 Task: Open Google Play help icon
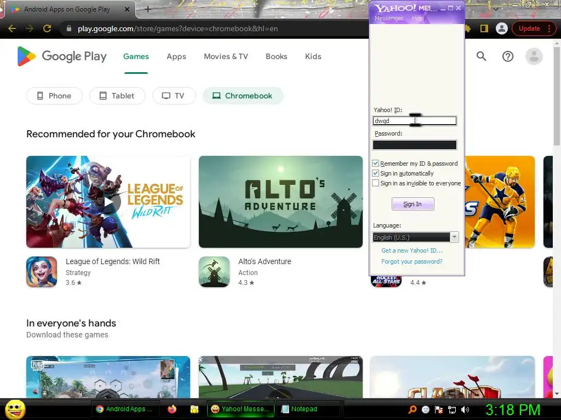[508, 56]
